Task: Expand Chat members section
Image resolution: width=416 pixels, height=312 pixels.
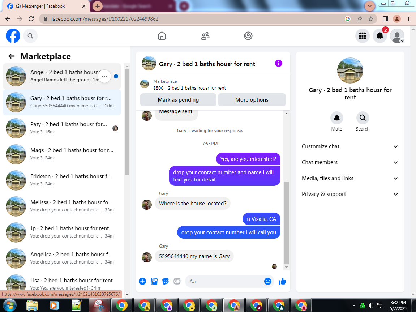Action: tap(350, 162)
